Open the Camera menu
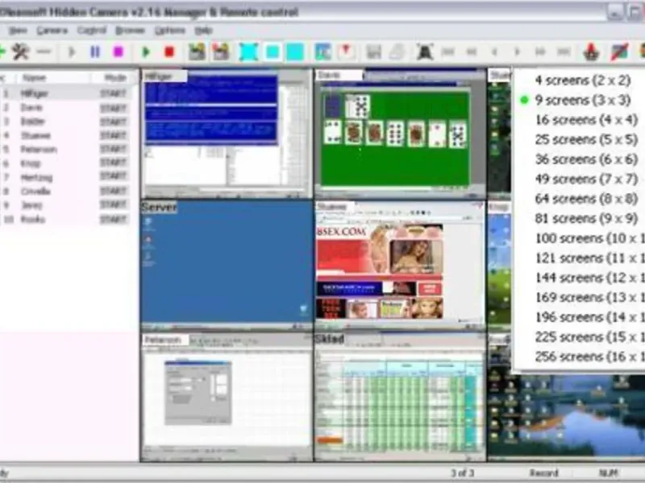Viewport: 645px width, 483px height. click(x=52, y=31)
